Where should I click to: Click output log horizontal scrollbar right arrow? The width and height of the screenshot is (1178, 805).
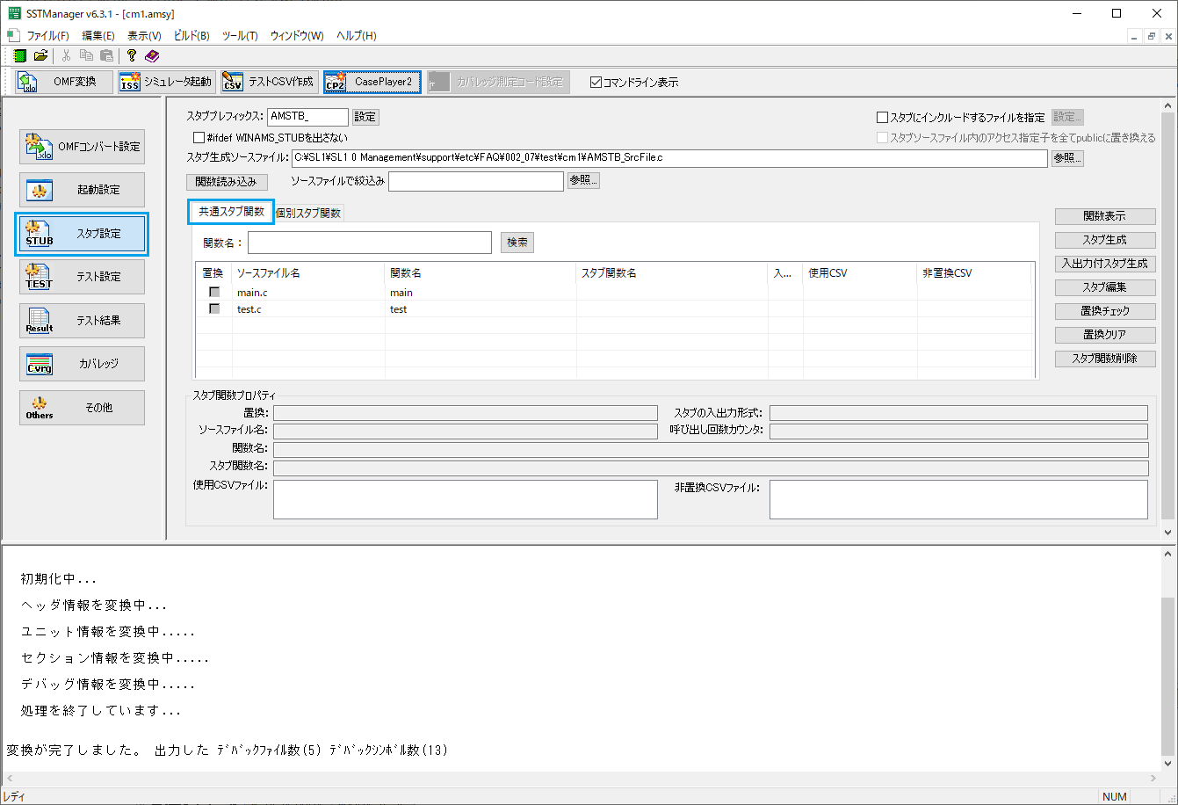click(x=1154, y=779)
